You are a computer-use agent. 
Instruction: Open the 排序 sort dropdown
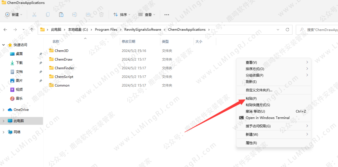click(x=122, y=15)
